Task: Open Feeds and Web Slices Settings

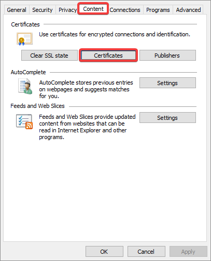Action: tap(167, 118)
